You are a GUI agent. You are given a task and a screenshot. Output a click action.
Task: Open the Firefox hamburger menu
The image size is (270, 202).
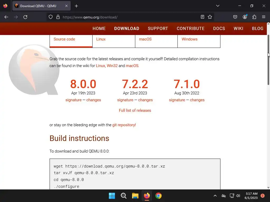click(264, 17)
